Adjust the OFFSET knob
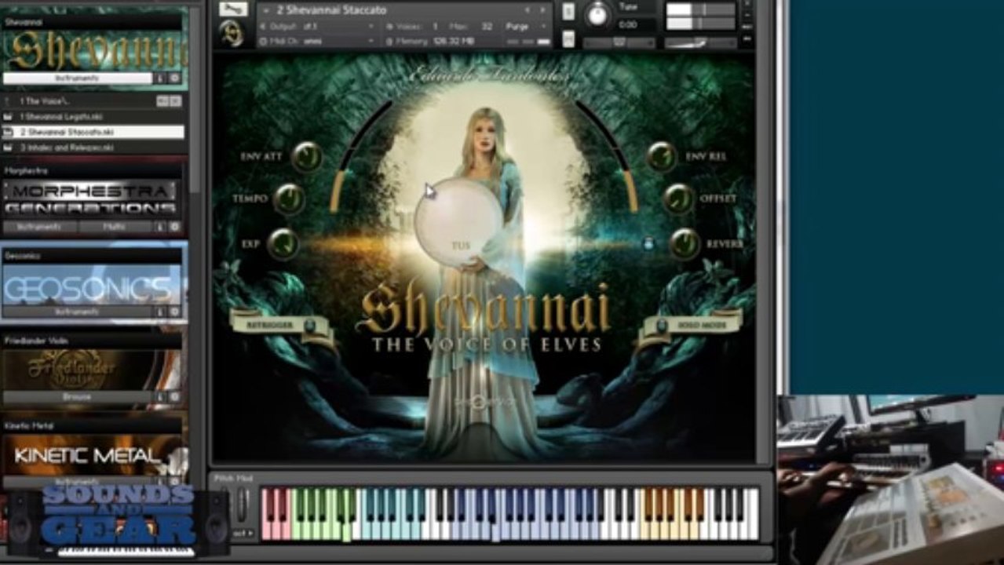This screenshot has width=1004, height=565. [x=679, y=199]
